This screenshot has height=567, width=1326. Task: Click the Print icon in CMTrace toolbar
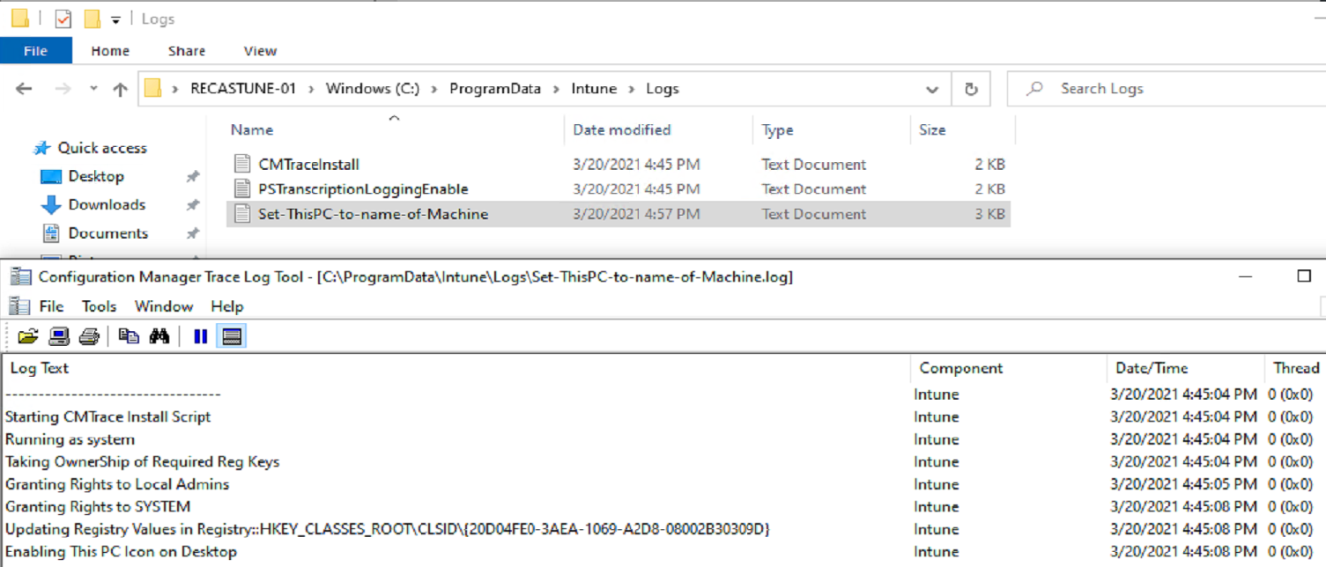point(88,336)
